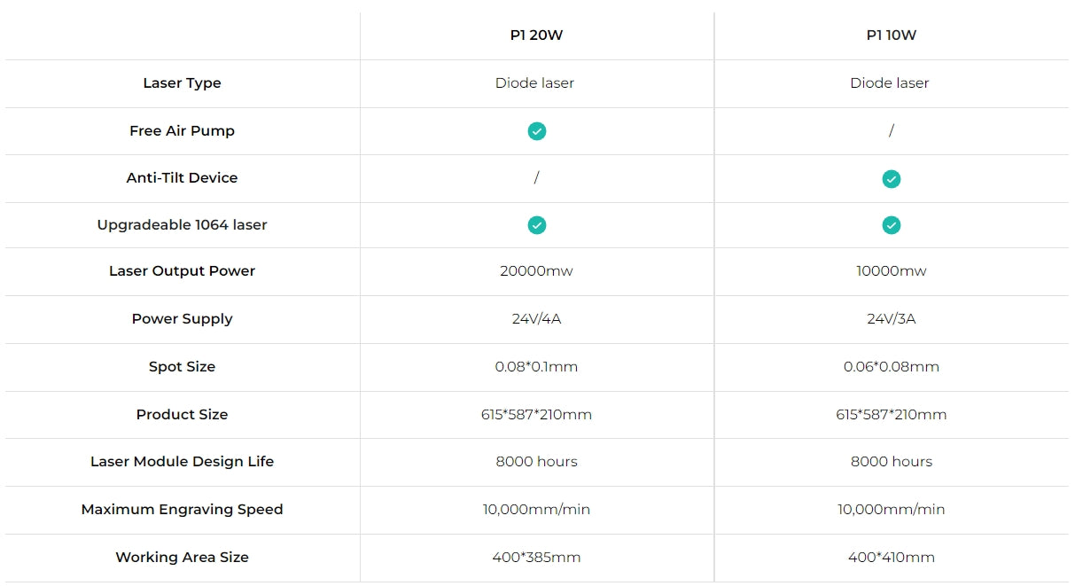Click the Laser Type row label

tap(183, 83)
